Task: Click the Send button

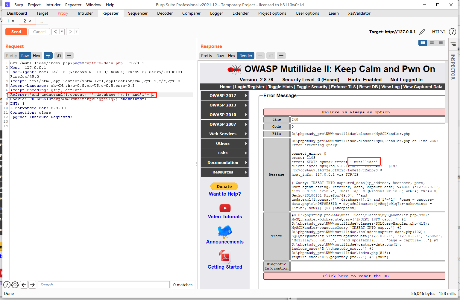Action: (16, 32)
